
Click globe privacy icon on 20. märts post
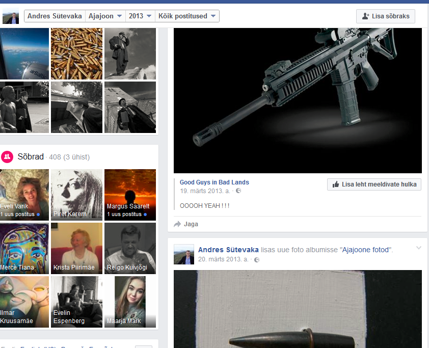257,260
